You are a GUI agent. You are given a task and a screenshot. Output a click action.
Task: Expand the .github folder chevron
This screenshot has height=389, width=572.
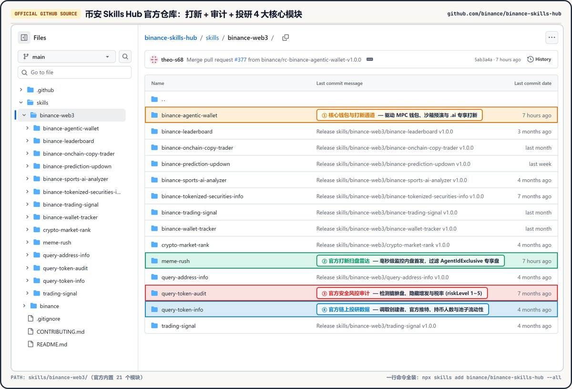21,90
